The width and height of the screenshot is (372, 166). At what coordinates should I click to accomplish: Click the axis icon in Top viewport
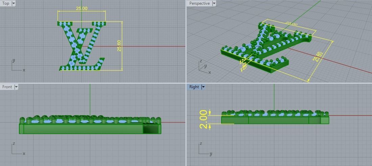coord(18,65)
